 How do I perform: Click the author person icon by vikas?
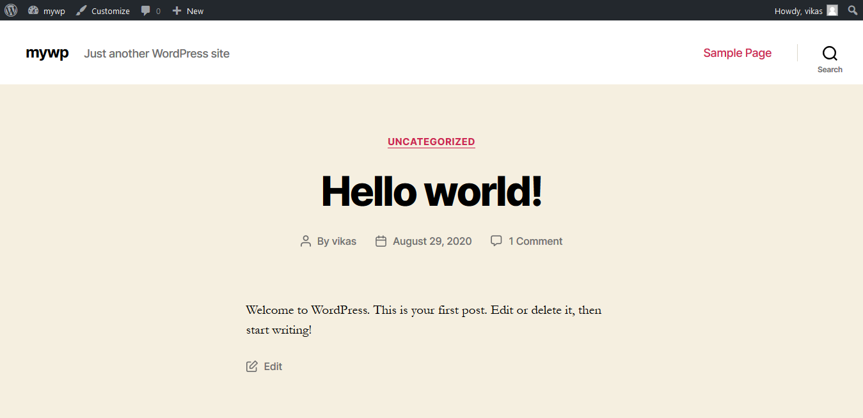306,241
